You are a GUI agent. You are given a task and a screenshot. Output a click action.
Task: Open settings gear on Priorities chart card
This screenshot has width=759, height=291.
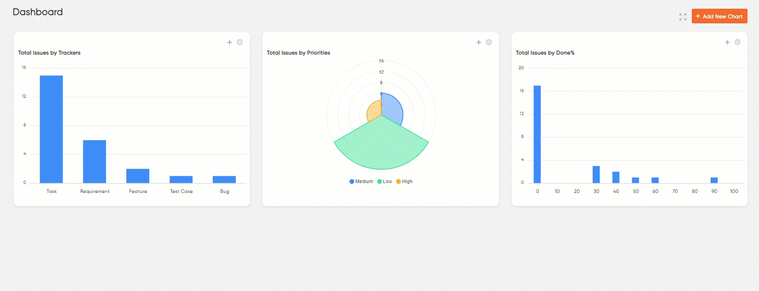489,42
